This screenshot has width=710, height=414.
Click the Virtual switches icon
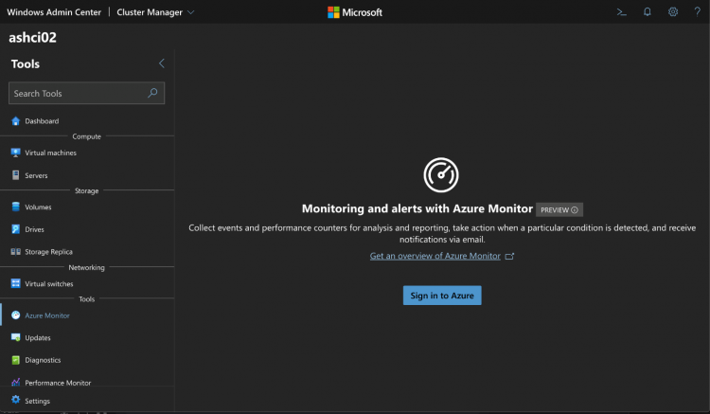15,283
